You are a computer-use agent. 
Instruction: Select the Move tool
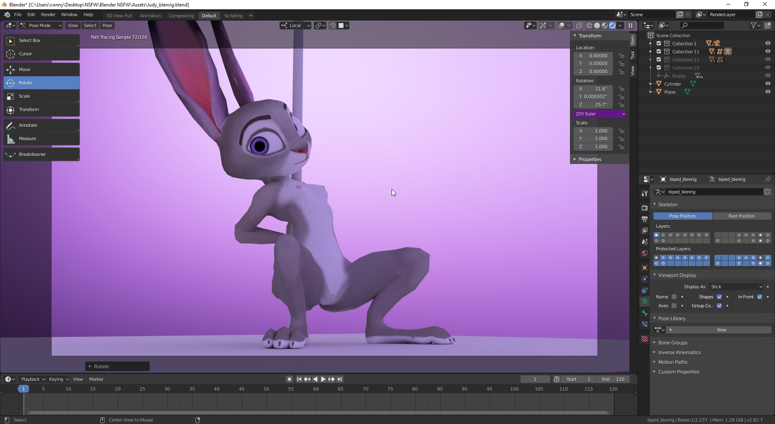click(x=41, y=69)
